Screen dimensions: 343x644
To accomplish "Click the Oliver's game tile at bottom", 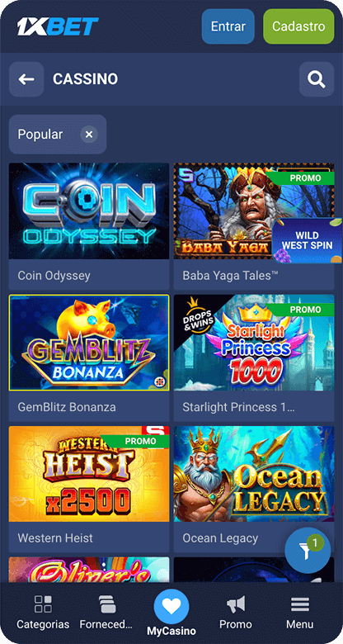I will coord(89,570).
